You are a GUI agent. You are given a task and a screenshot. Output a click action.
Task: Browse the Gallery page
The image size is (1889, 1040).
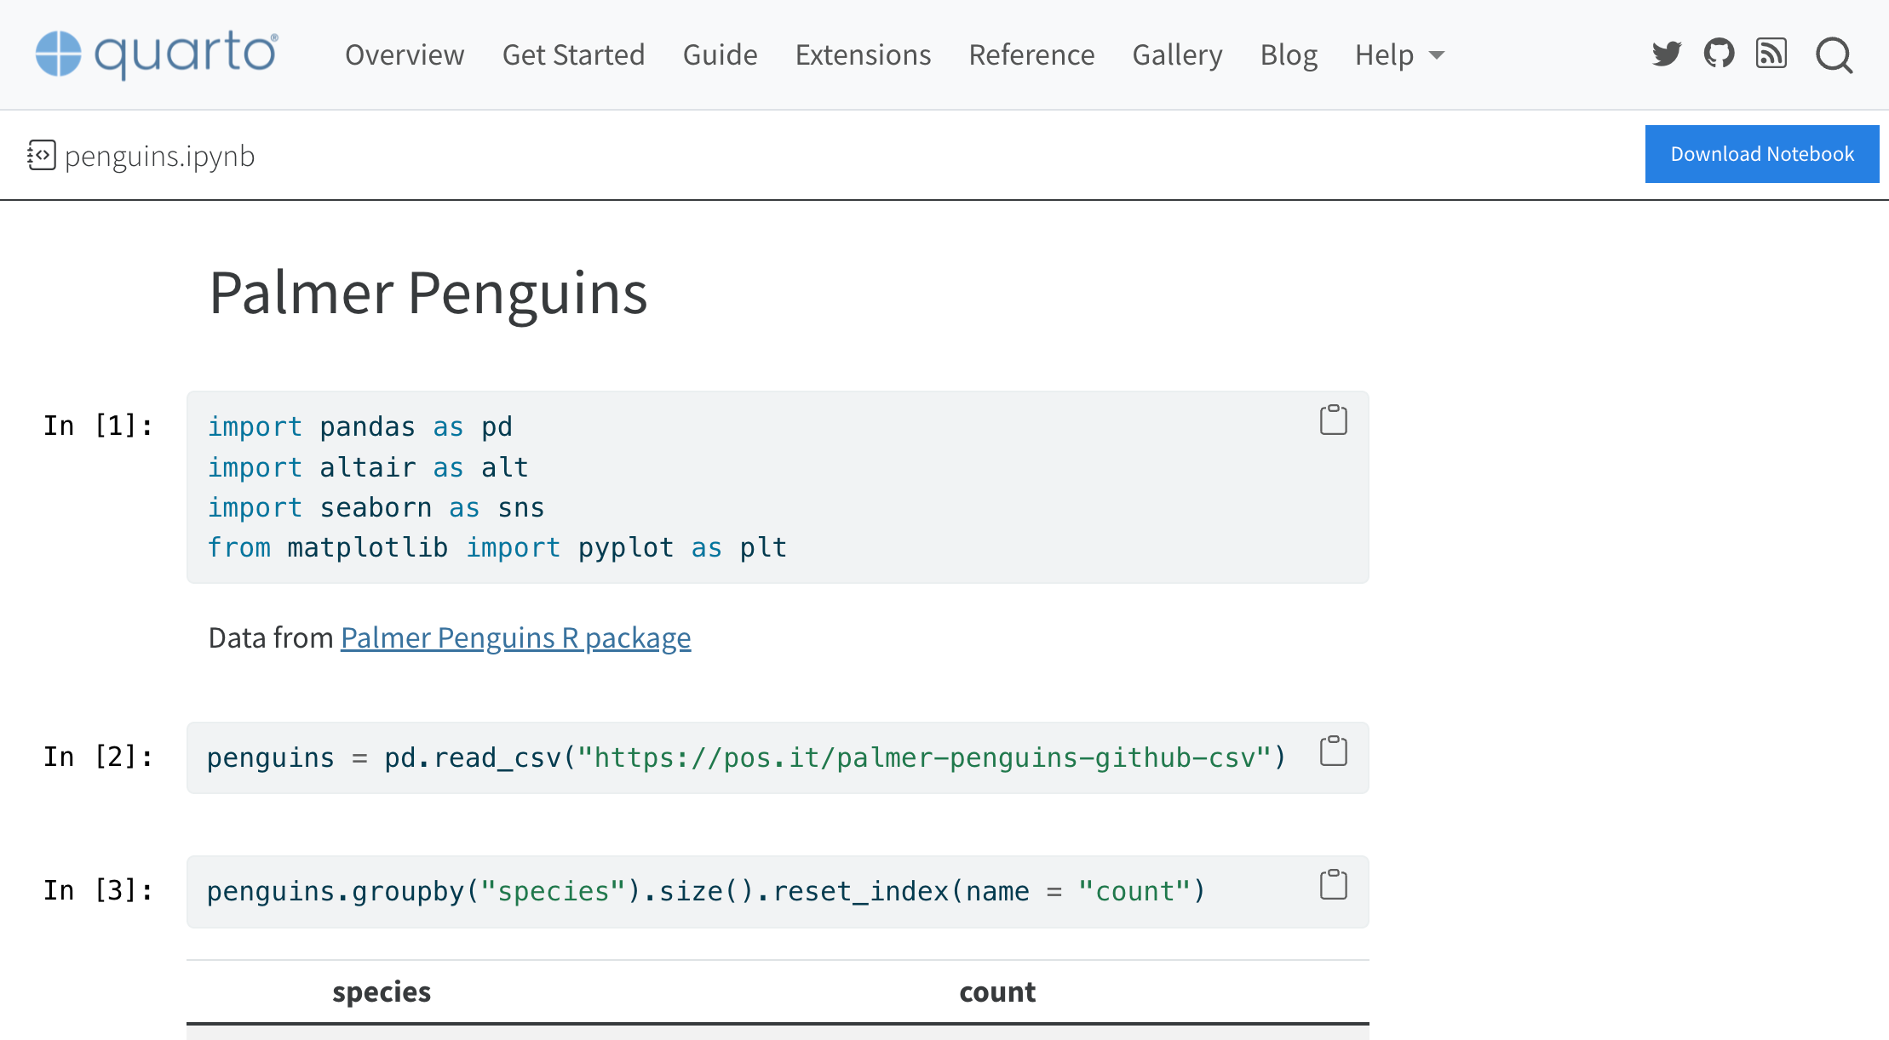click(x=1177, y=54)
